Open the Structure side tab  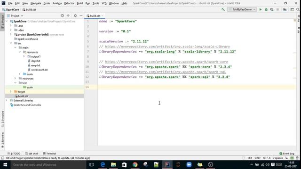pyautogui.click(x=2, y=119)
